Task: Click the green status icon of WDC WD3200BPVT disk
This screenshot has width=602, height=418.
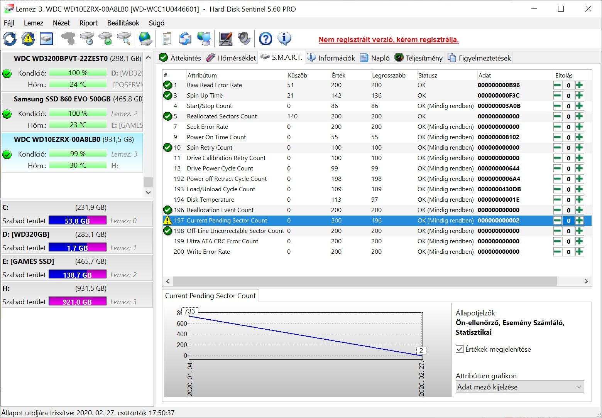Action: [7, 73]
